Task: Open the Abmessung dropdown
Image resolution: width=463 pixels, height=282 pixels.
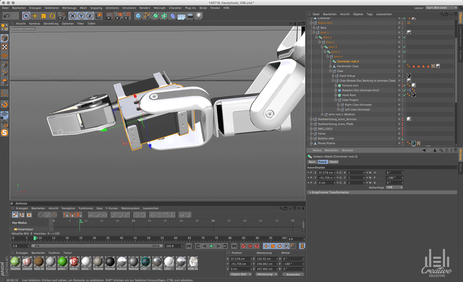Action: [x=267, y=274]
